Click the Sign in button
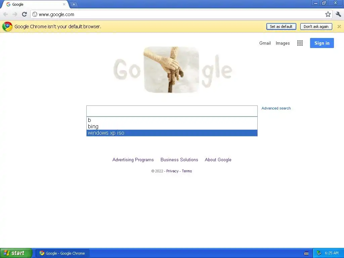Viewport: 344px width, 258px height. 321,43
